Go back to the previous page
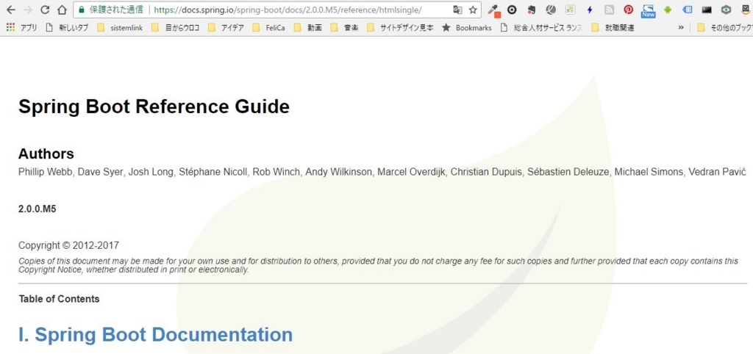This screenshot has width=753, height=354. pyautogui.click(x=10, y=9)
